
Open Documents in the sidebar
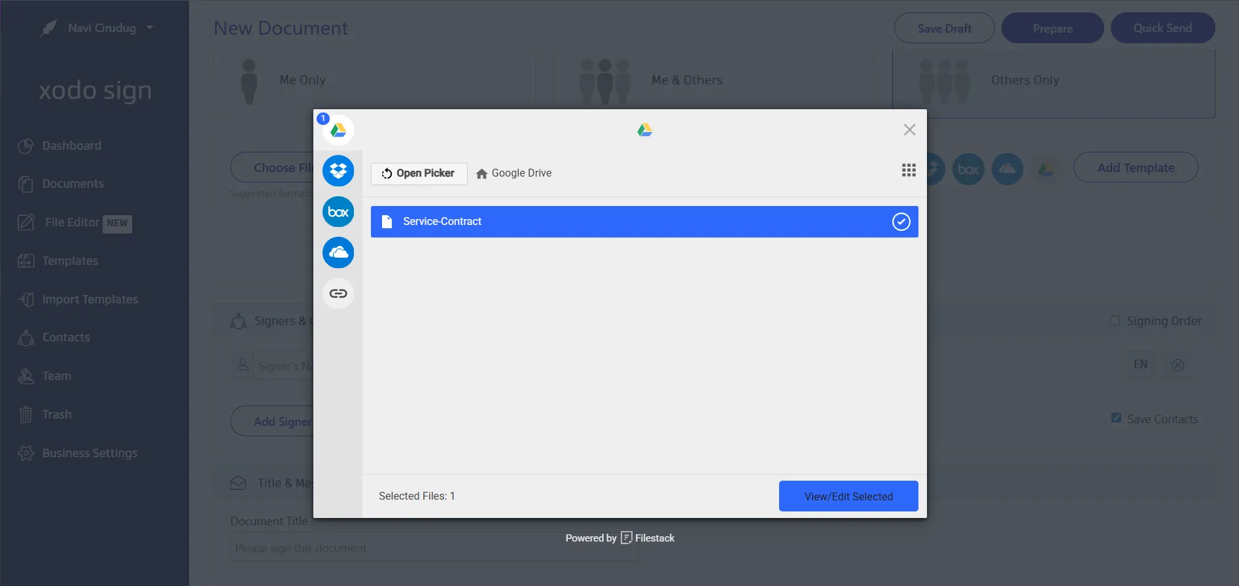(x=73, y=184)
